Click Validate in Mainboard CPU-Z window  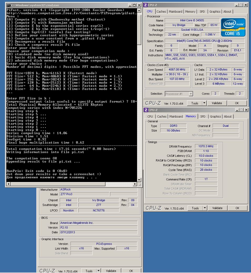tap(111, 271)
